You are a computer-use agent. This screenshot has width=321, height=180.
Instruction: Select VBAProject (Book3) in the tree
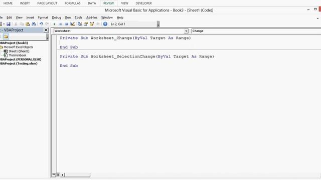(x=14, y=43)
